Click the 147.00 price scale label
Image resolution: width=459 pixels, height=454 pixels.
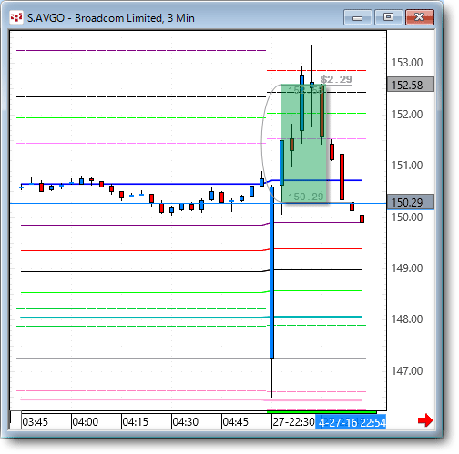pos(407,371)
